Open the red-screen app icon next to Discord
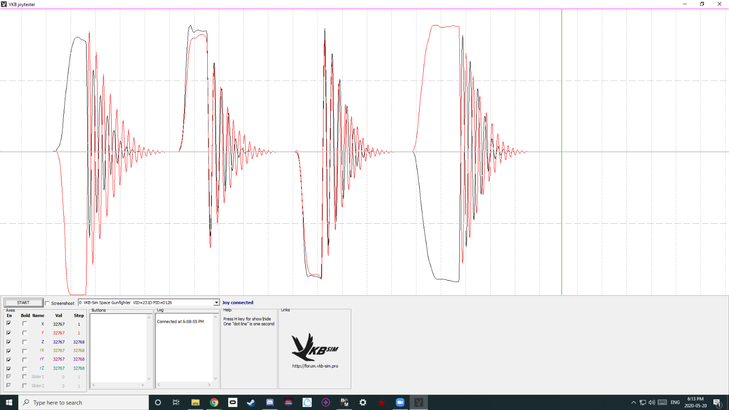729x410 pixels. 288,402
